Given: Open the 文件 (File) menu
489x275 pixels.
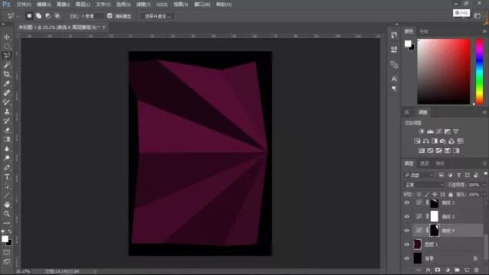Looking at the screenshot, I should click(x=24, y=5).
